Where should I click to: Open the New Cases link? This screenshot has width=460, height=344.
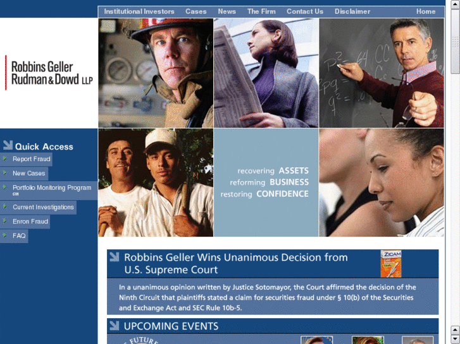(x=28, y=174)
